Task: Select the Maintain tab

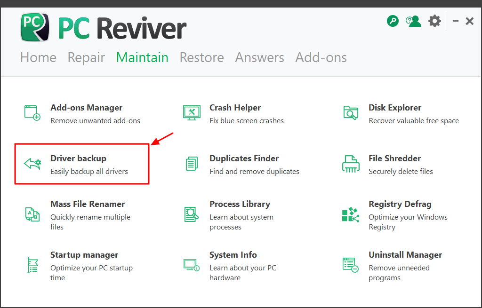Action: (x=142, y=57)
